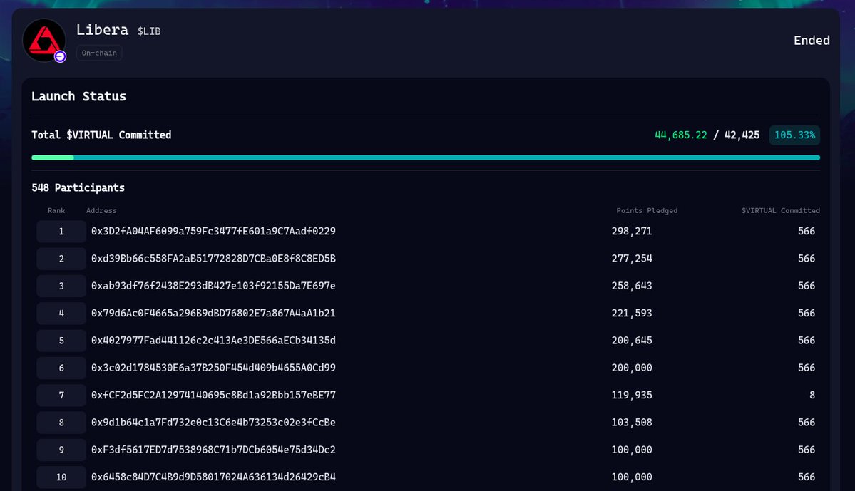Click the Ended status label

(812, 41)
